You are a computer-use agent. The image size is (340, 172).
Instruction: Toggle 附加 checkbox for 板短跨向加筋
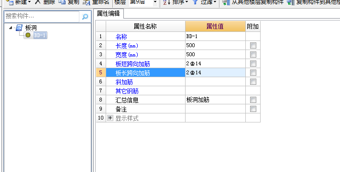[253, 63]
